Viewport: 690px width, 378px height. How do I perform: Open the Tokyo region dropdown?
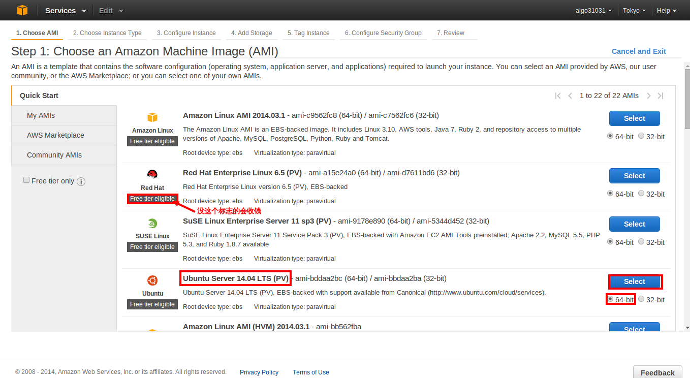coord(635,10)
